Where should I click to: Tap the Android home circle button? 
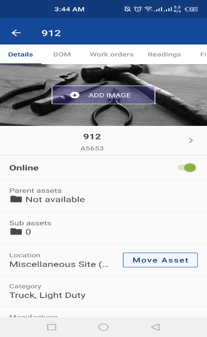click(103, 327)
